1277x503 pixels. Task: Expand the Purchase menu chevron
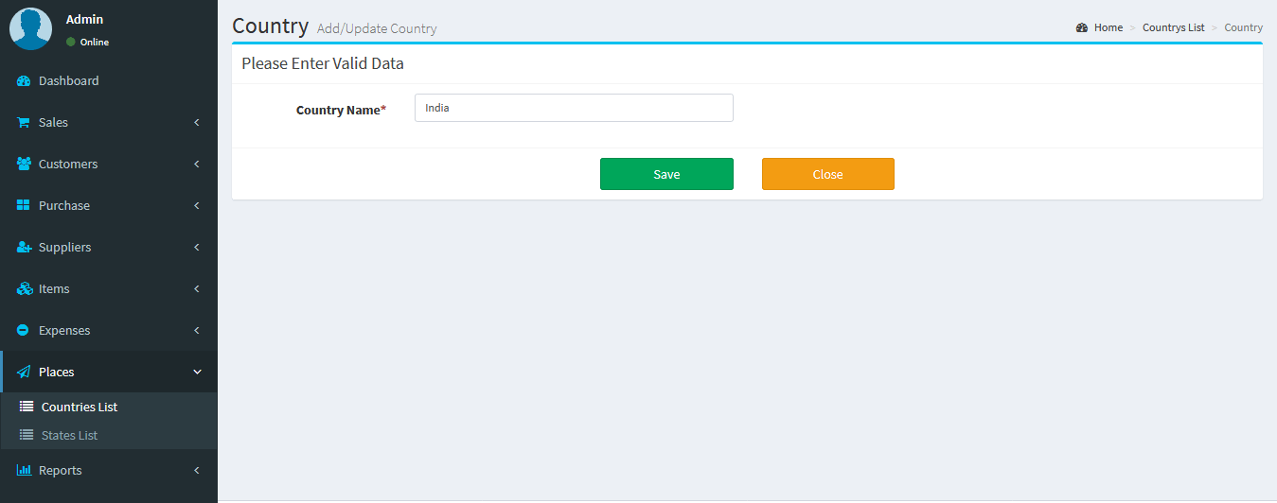pos(197,205)
